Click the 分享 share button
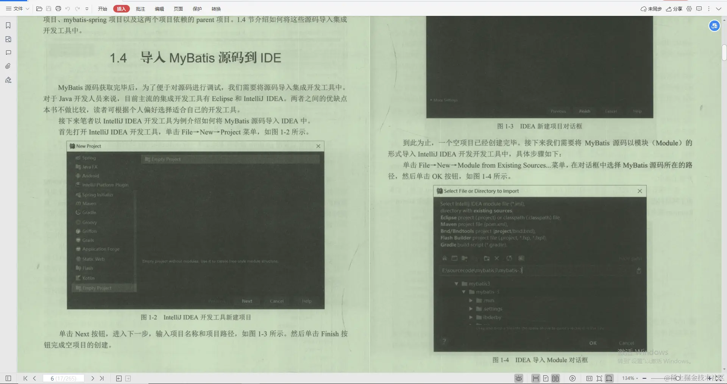The width and height of the screenshot is (727, 384). coord(674,9)
